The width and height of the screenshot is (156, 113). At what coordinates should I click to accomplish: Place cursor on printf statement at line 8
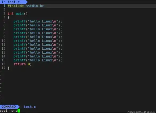[x=38, y=33]
